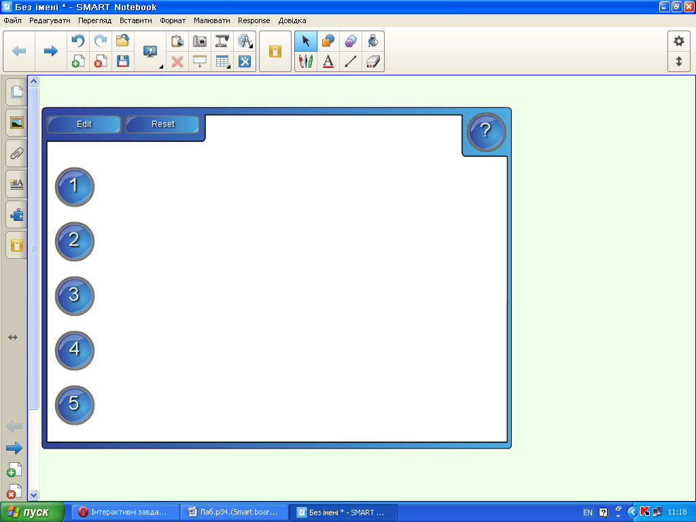Open the Page Sorter sidebar tab
Viewport: 696px width, 522px height.
point(16,92)
